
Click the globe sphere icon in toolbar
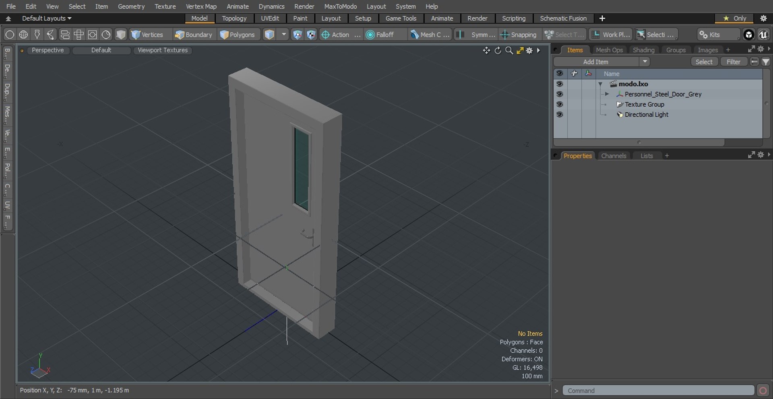(x=23, y=35)
